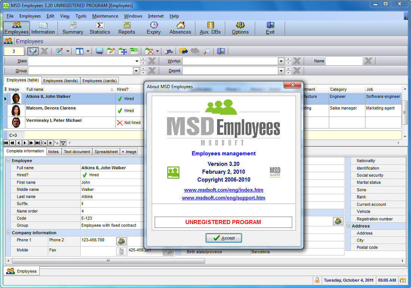The height and width of the screenshot is (288, 411).
Task: Open the Information section in main toolbar
Action: point(43,28)
